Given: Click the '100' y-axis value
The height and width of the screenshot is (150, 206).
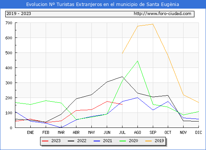Looking at the screenshot, I should coord(9,113).
